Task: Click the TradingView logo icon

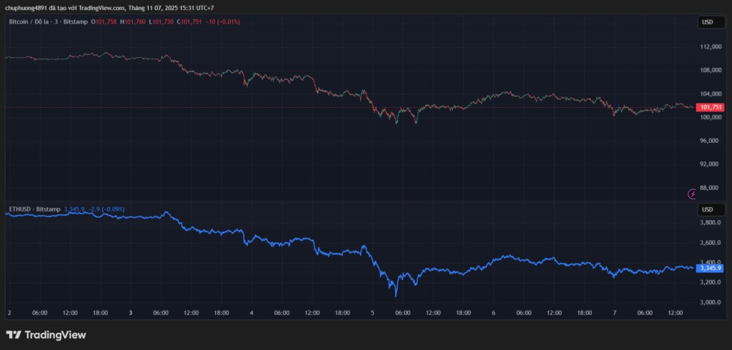Action: point(13,335)
